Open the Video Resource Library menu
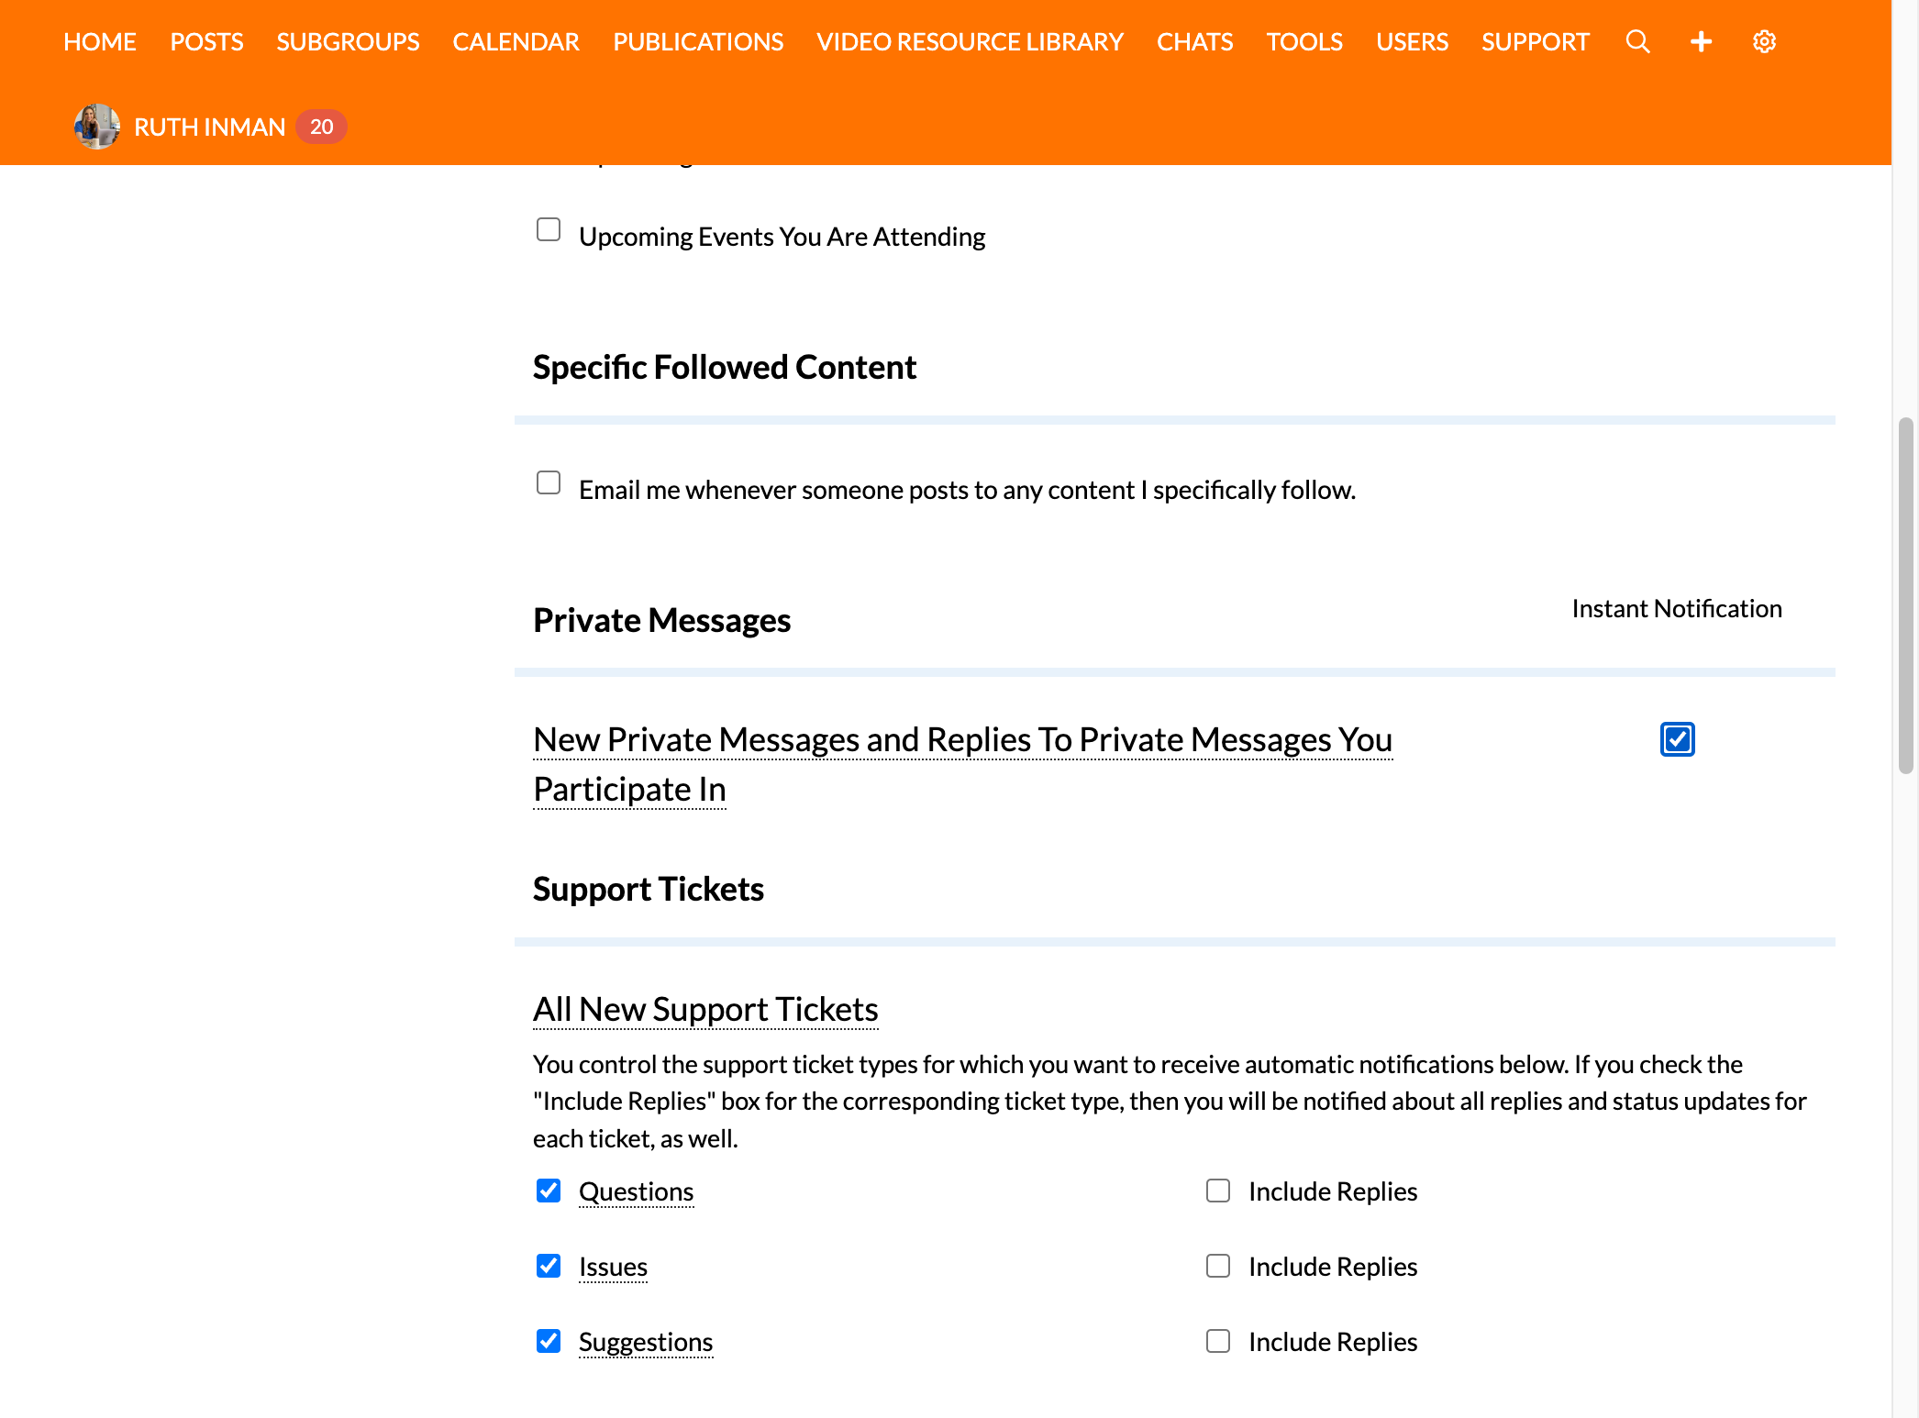 970,41
